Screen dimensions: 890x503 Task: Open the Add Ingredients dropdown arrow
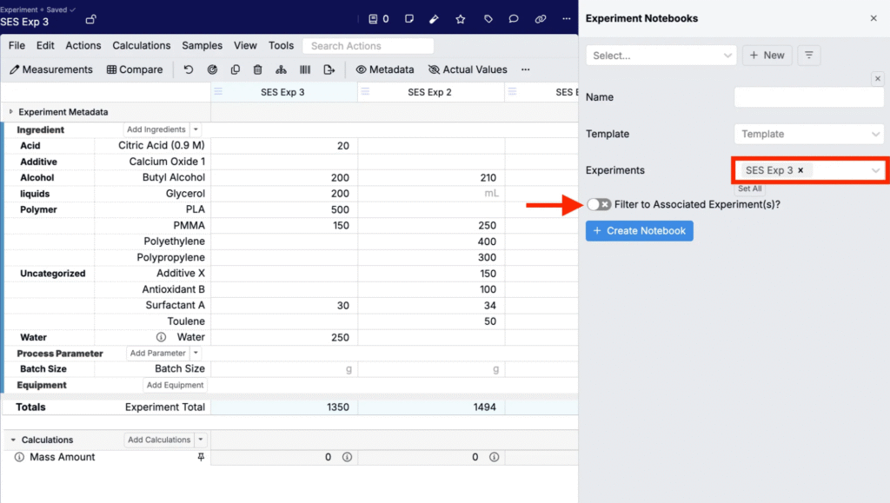click(x=196, y=129)
